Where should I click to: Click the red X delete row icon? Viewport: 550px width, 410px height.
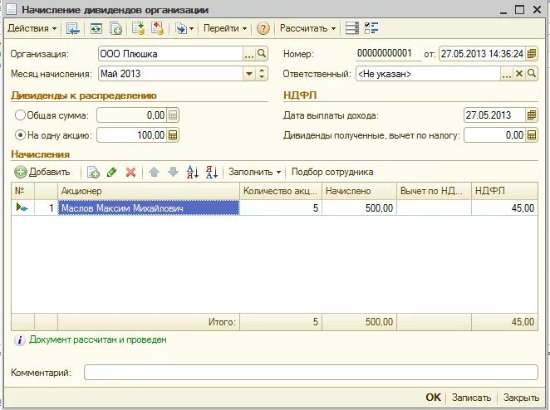tap(130, 172)
